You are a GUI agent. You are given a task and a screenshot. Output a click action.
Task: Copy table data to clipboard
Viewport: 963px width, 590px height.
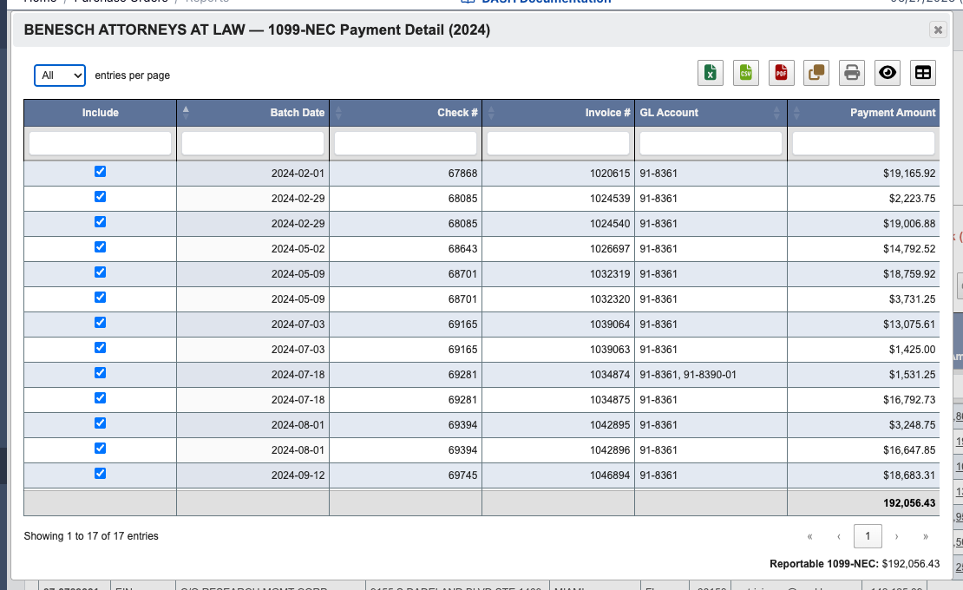coord(816,73)
